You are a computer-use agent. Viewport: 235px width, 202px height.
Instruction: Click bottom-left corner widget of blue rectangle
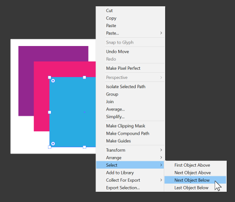(x=53, y=143)
